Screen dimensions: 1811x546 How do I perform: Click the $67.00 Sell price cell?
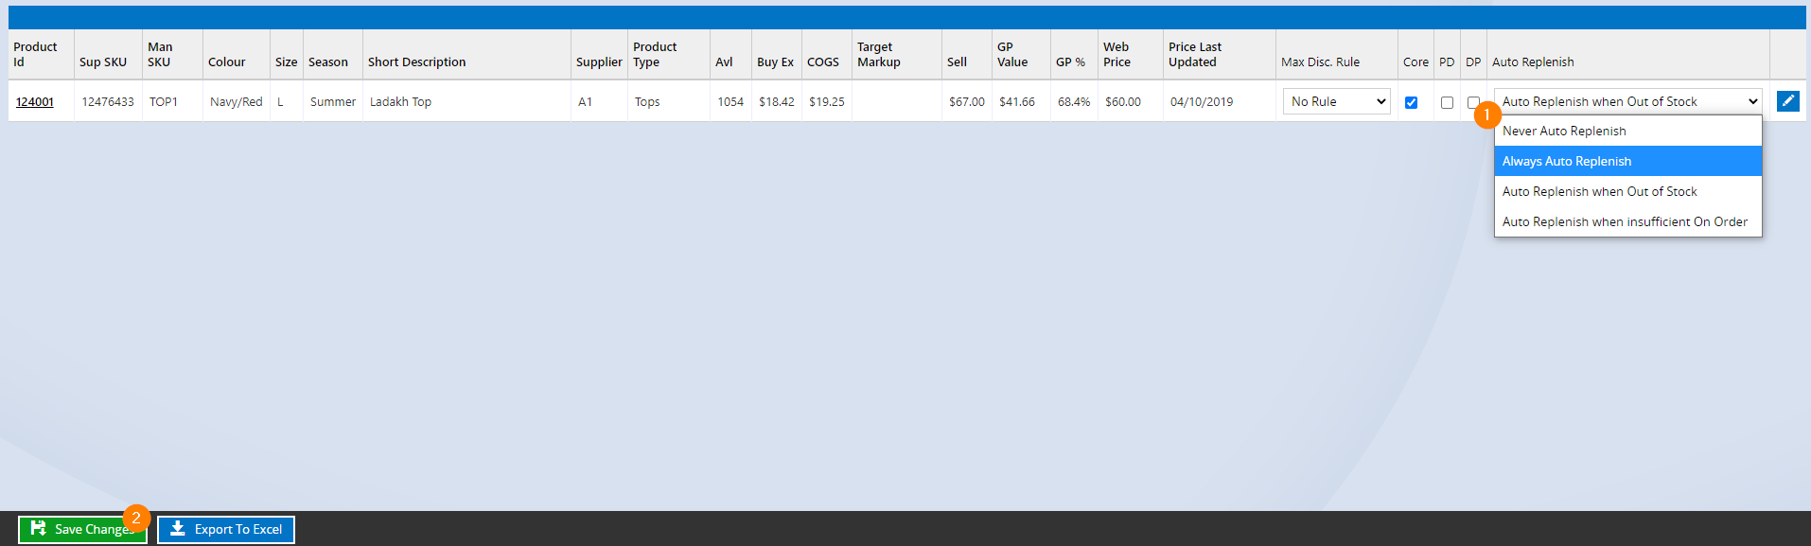point(967,101)
